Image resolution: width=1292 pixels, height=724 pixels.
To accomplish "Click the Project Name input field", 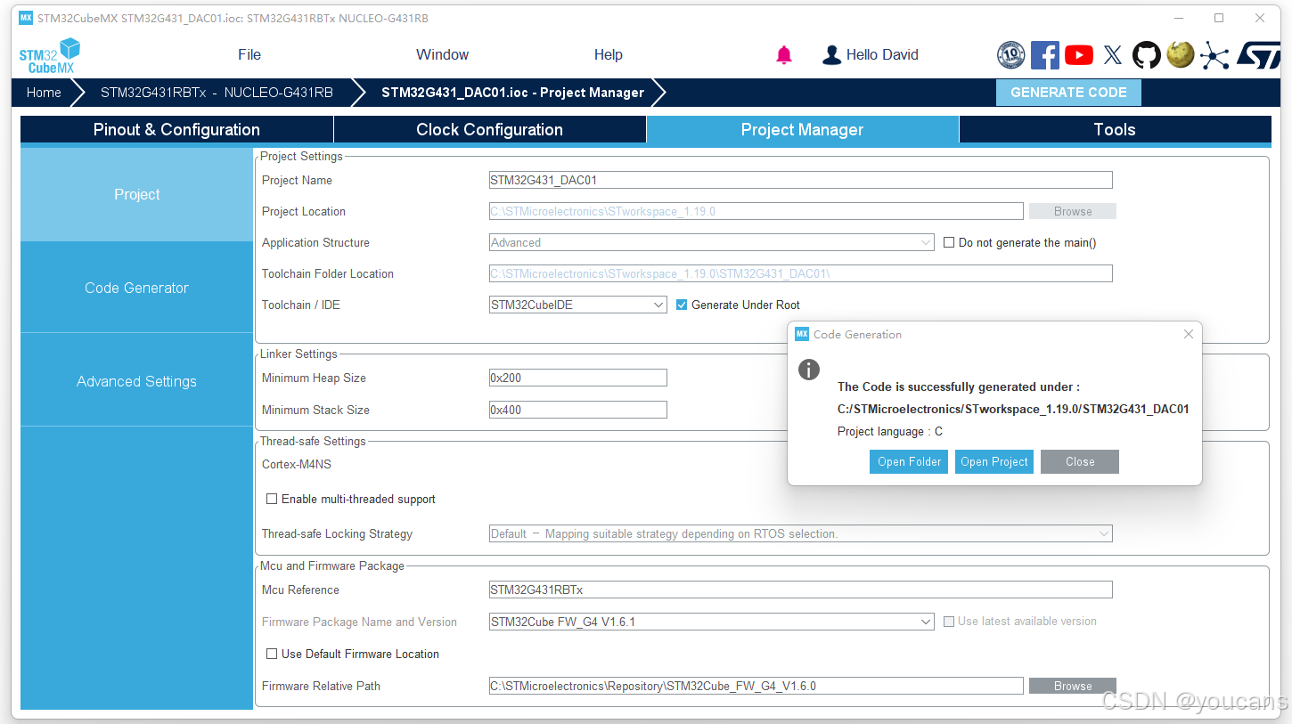I will [800, 180].
